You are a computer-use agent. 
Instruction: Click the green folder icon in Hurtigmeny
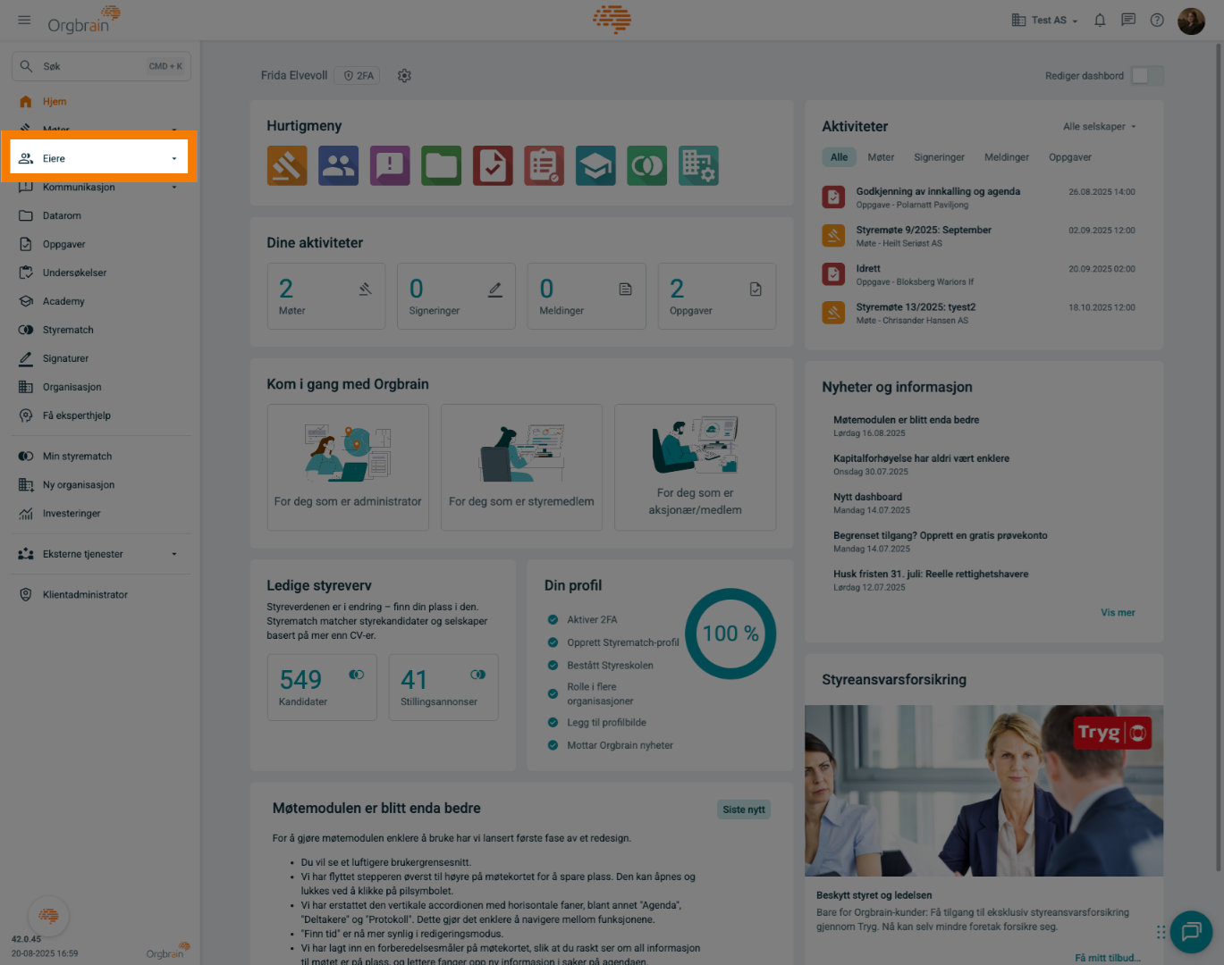tap(442, 165)
